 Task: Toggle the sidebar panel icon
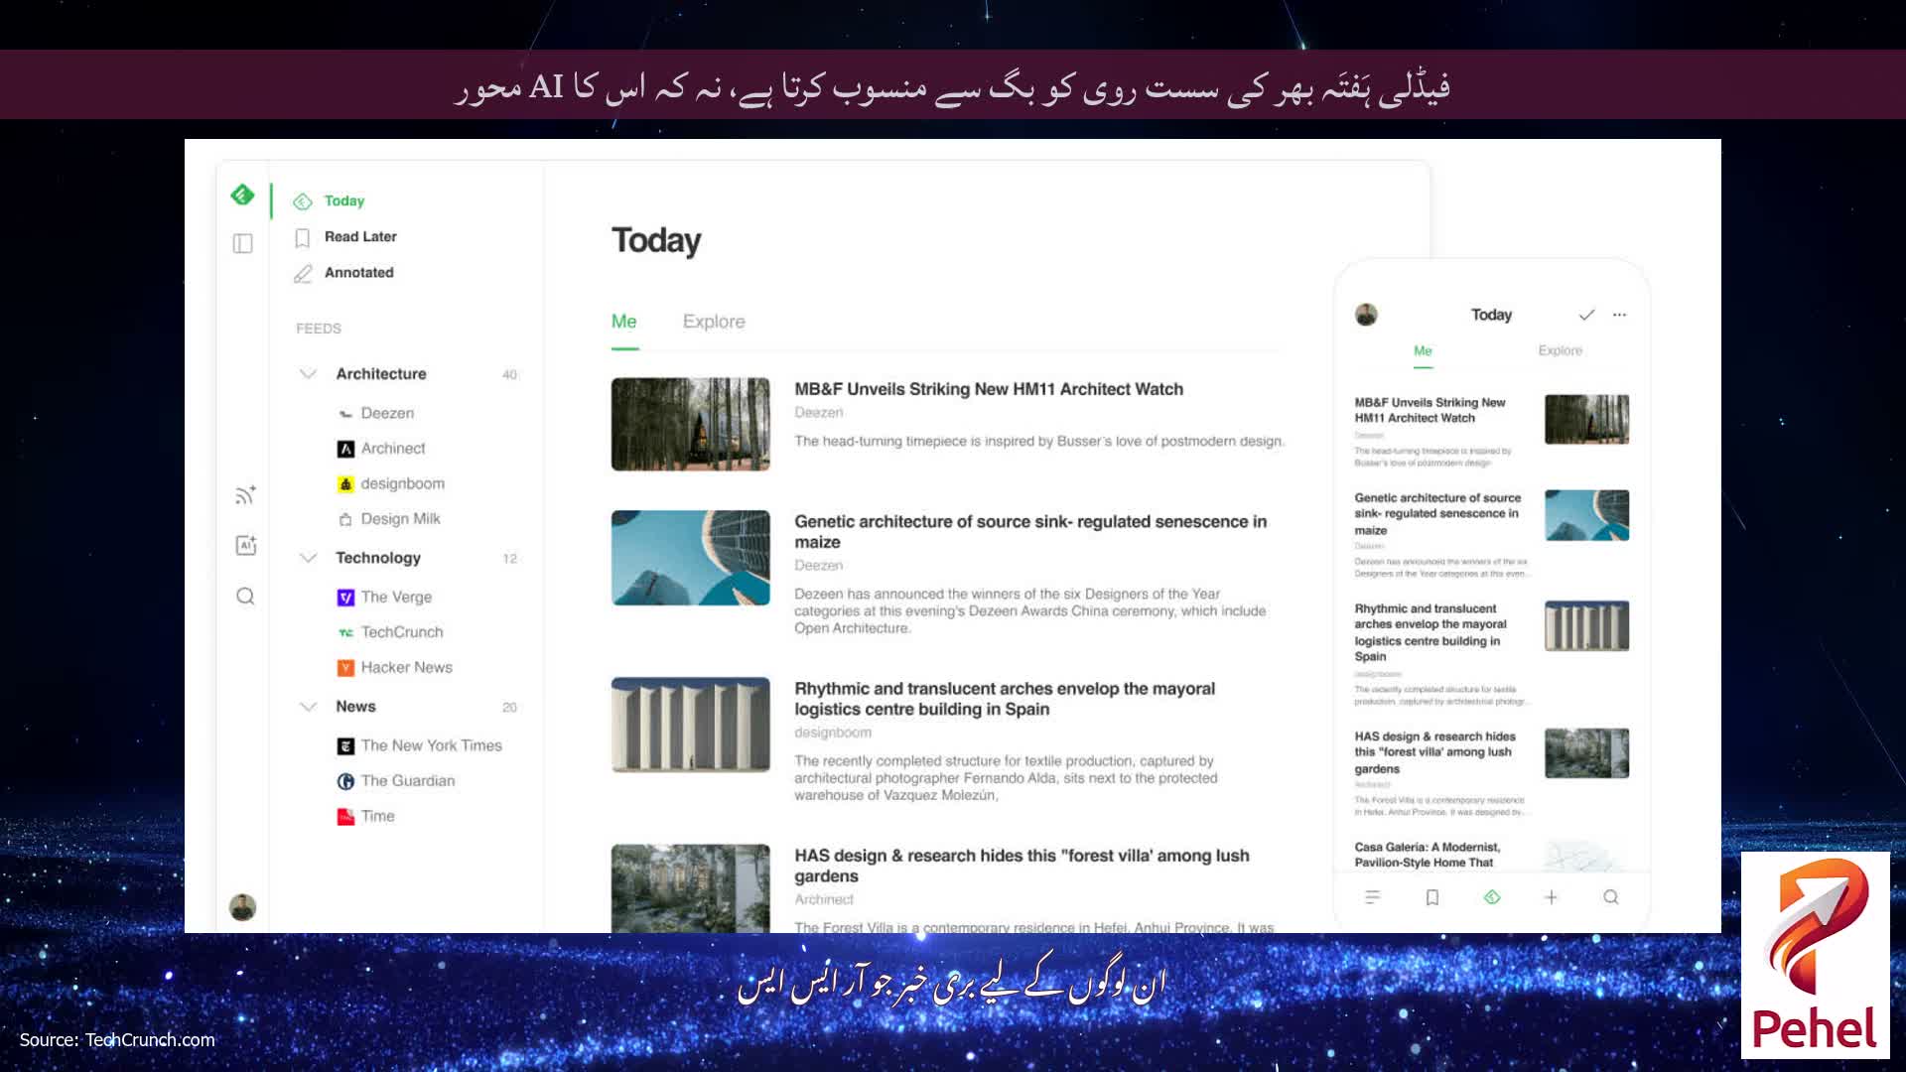[242, 244]
